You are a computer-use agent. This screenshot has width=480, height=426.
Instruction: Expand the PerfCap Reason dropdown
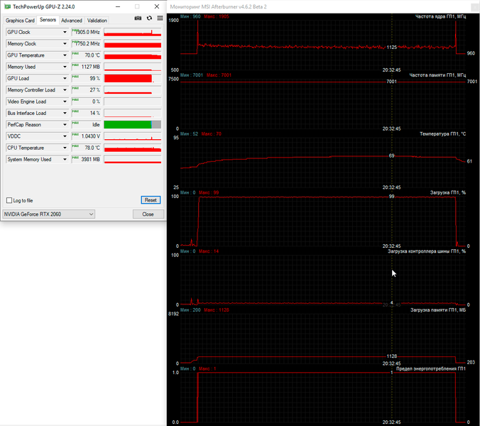pos(65,125)
